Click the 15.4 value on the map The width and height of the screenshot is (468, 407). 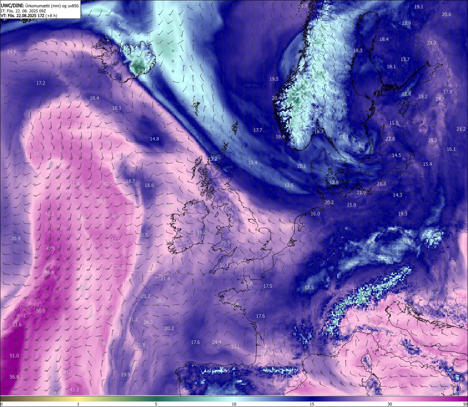pos(427,164)
